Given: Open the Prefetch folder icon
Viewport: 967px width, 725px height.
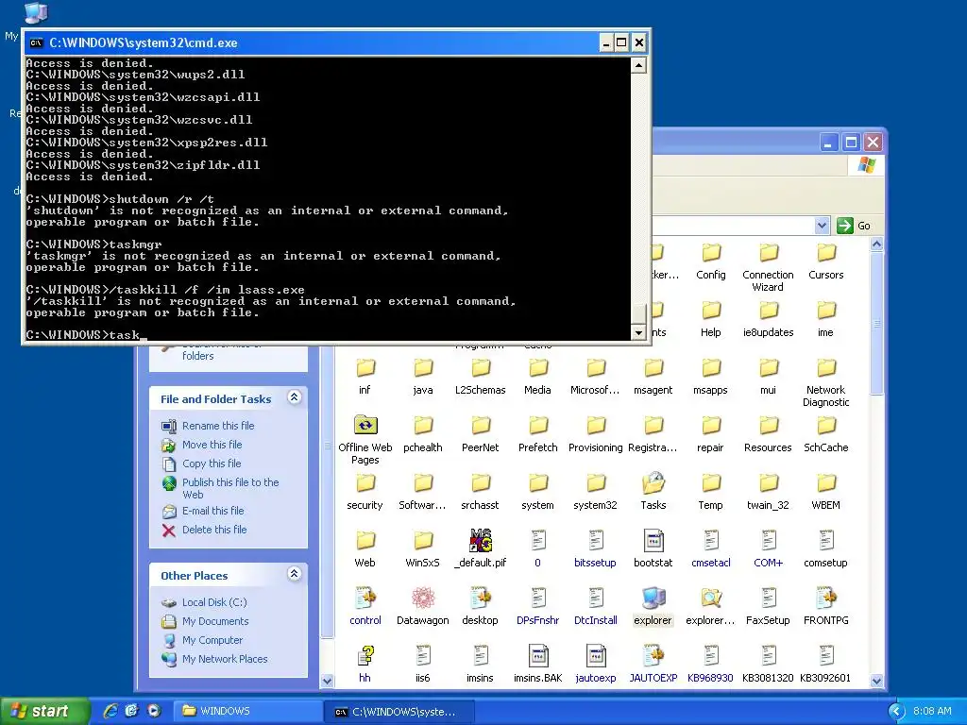Looking at the screenshot, I should click(x=537, y=426).
